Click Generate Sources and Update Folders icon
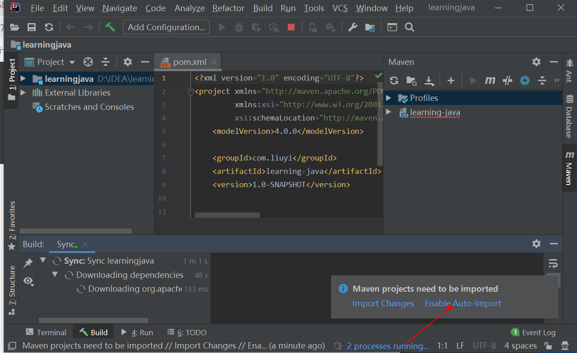Viewport: 577px width, 353px height. pos(411,80)
